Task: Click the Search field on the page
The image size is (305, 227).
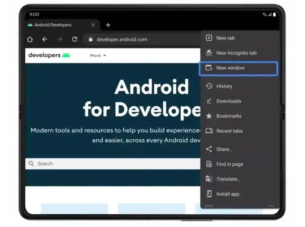Action: (x=113, y=164)
